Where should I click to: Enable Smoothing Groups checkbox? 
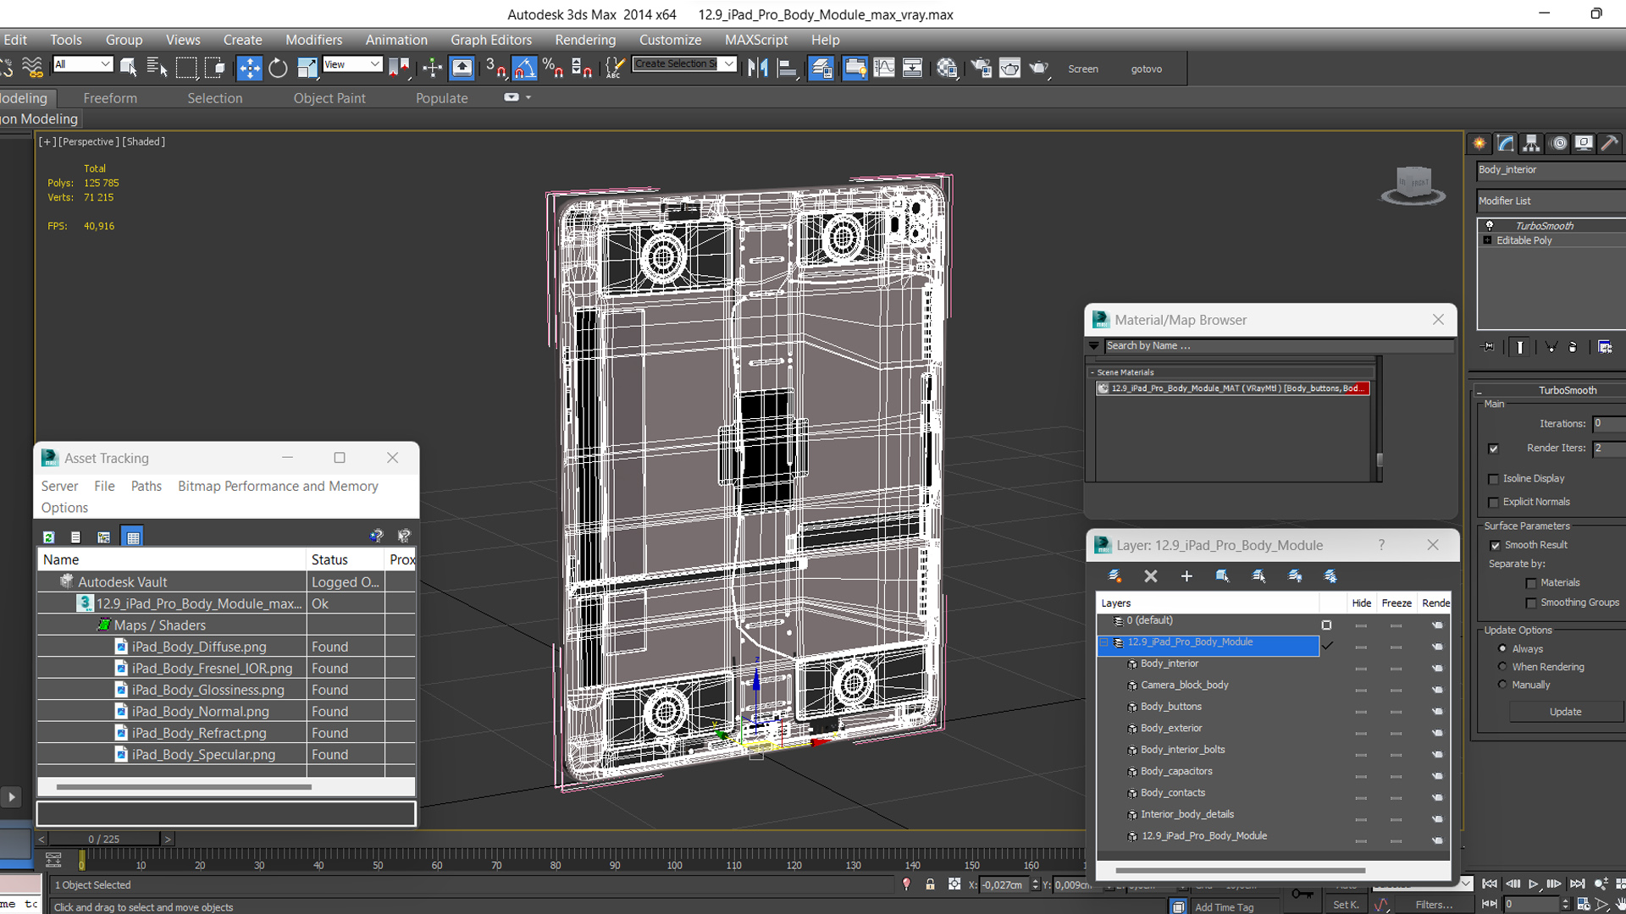pyautogui.click(x=1531, y=603)
